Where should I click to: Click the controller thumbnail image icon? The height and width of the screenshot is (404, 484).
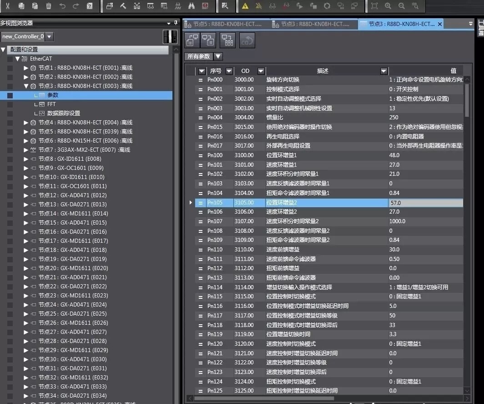tap(170, 37)
